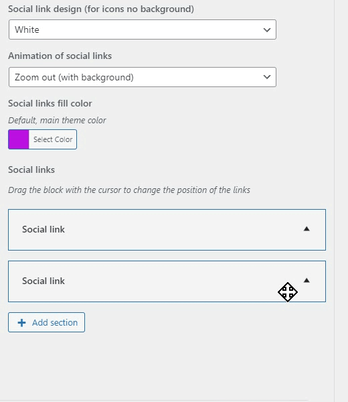Open the Social link design dropdown showing White
Image resolution: width=348 pixels, height=402 pixels.
[x=143, y=29]
